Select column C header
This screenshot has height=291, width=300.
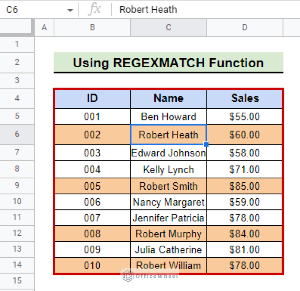(x=168, y=27)
